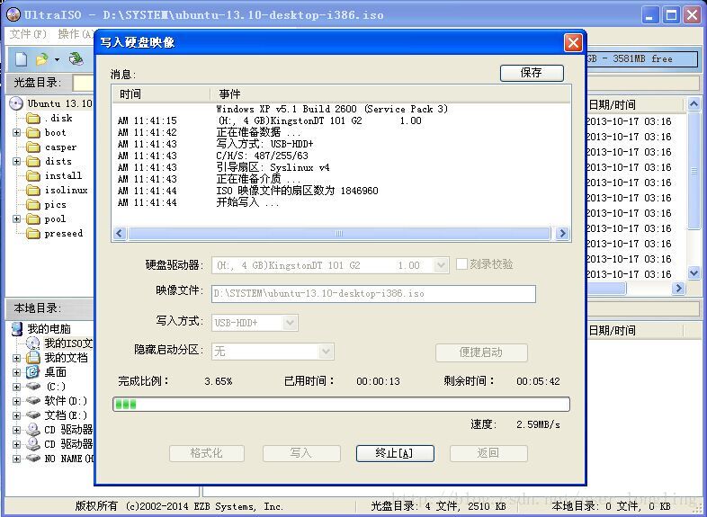Toggle the 刻录校验 checkbox
The width and height of the screenshot is (707, 517).
[461, 264]
